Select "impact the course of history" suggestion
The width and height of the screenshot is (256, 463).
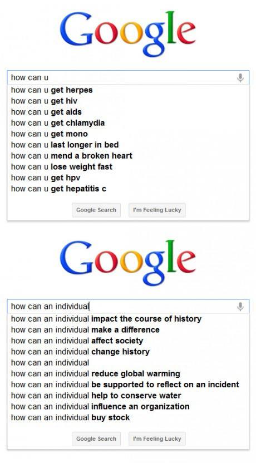pos(128,319)
